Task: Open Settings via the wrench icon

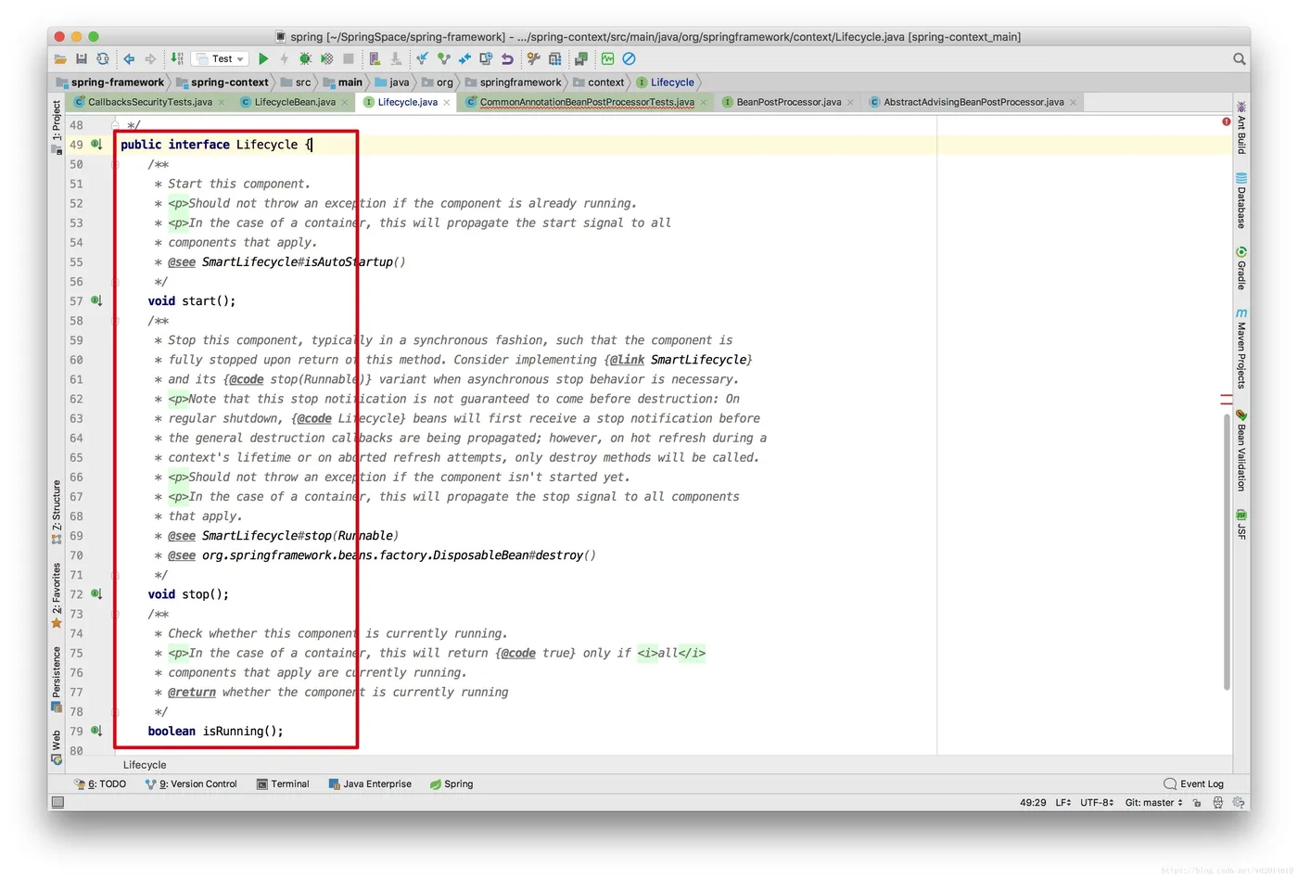Action: click(533, 58)
